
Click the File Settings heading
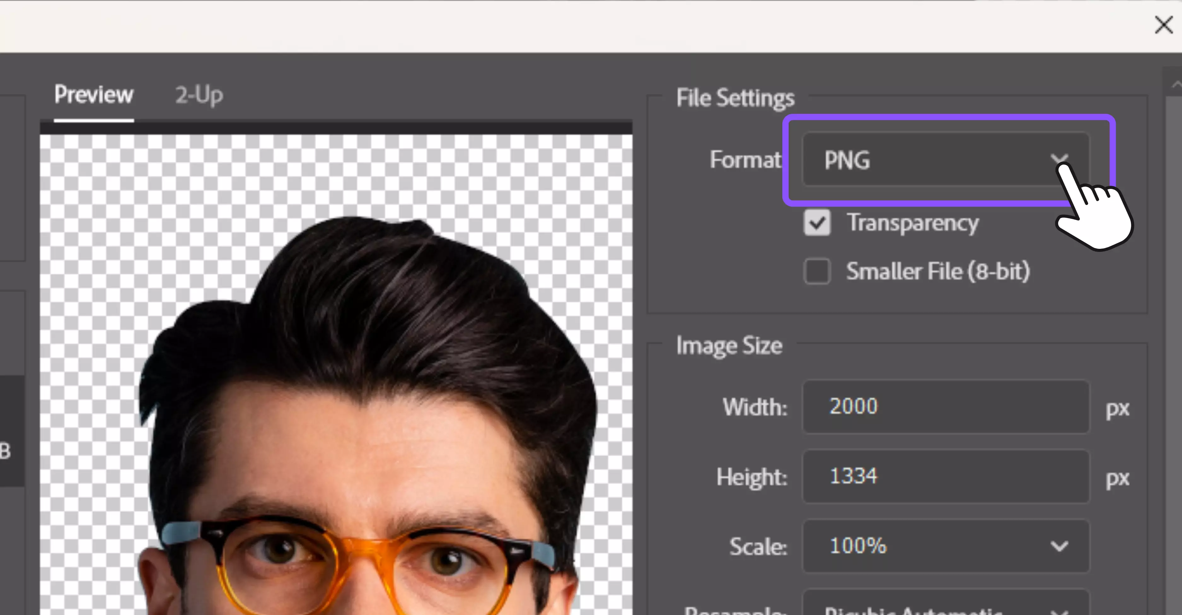pyautogui.click(x=735, y=98)
